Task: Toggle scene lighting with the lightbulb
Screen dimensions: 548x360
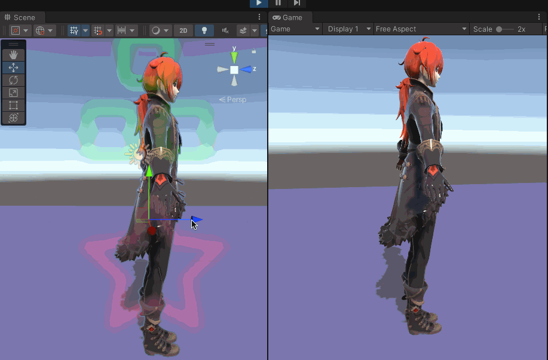Action: pyautogui.click(x=204, y=30)
